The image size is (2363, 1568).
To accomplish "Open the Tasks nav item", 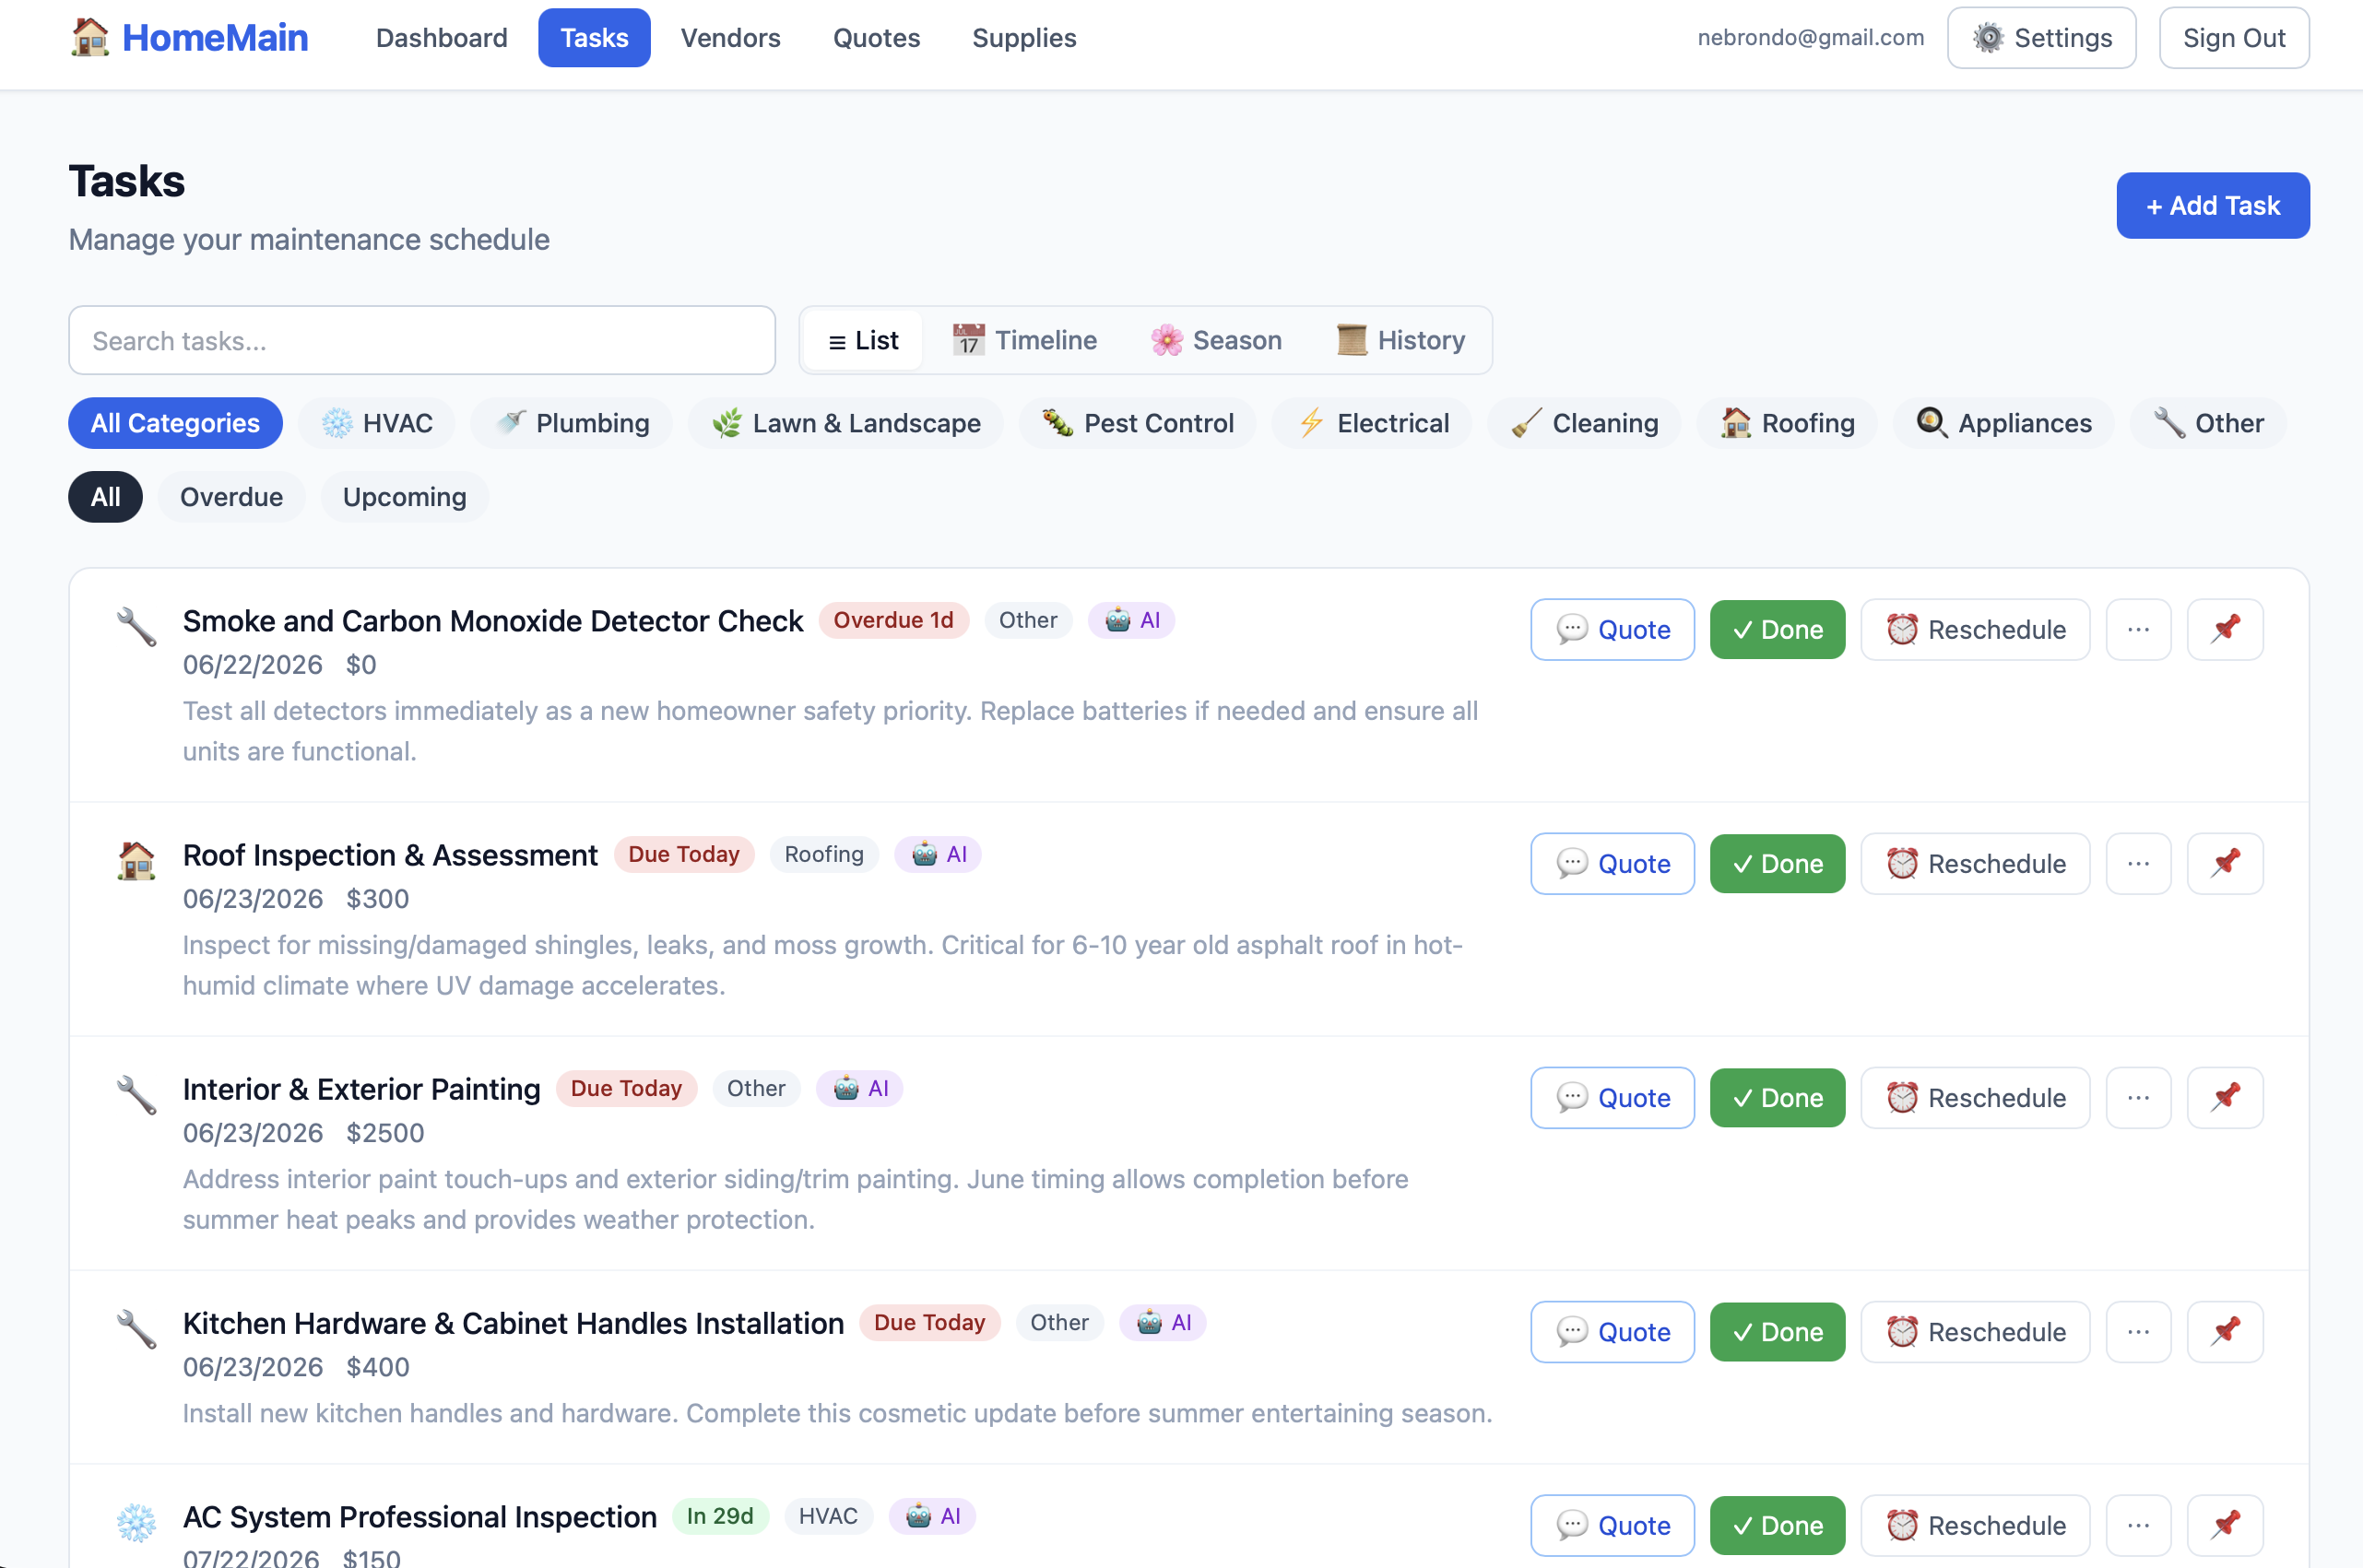I will pyautogui.click(x=594, y=38).
